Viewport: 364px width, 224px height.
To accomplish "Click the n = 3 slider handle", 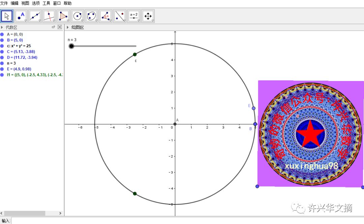I will point(71,46).
